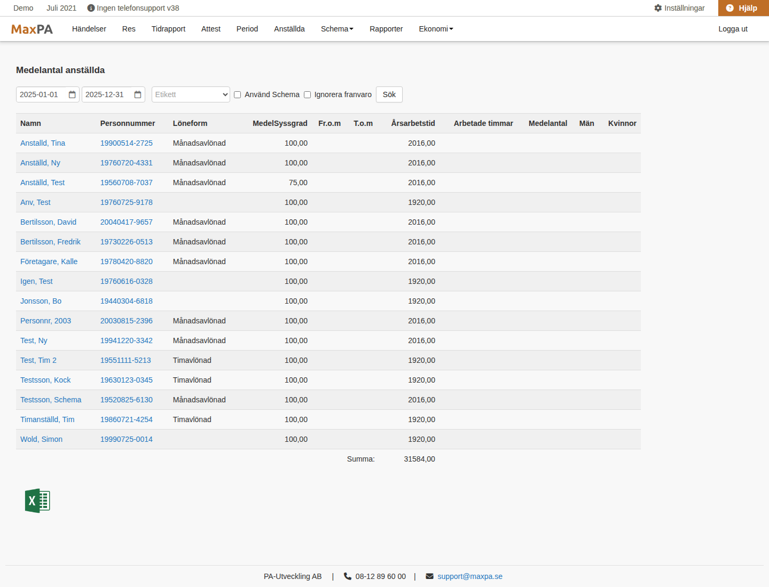Image resolution: width=769 pixels, height=587 pixels.
Task: Open the Tidrapport menu item
Action: (168, 29)
